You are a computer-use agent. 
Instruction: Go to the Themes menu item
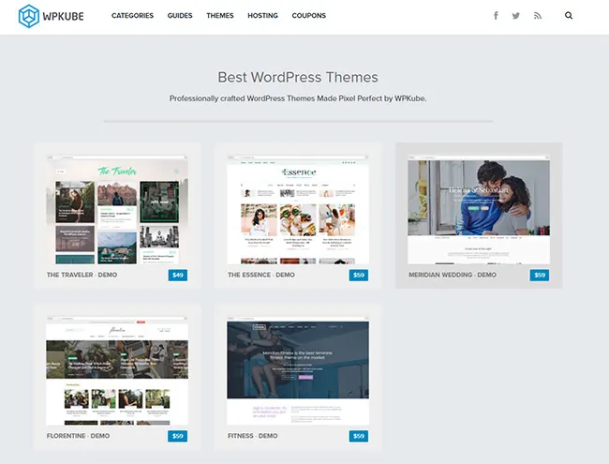coord(220,16)
